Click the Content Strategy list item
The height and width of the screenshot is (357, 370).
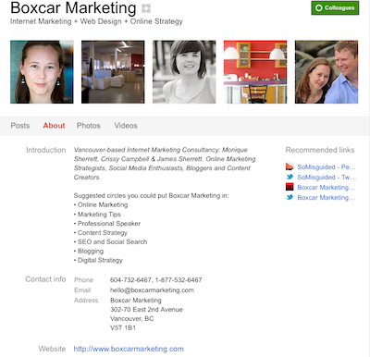point(100,233)
